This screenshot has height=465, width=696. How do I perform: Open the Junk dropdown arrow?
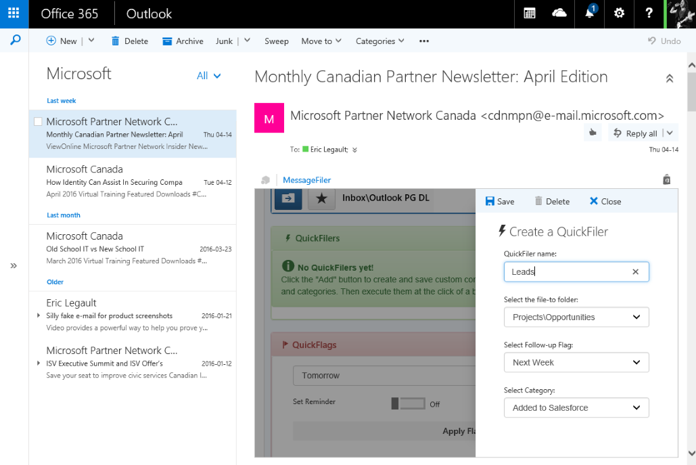(x=248, y=41)
